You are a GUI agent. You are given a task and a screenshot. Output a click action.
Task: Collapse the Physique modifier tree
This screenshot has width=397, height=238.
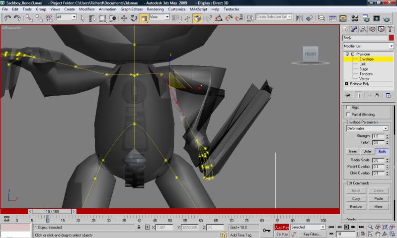[x=352, y=54]
